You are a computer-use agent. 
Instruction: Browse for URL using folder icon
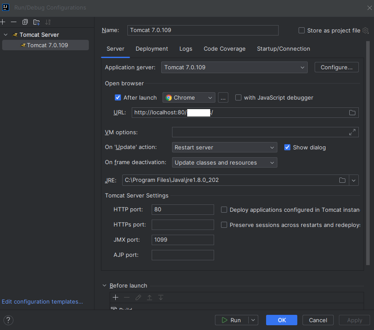point(352,113)
